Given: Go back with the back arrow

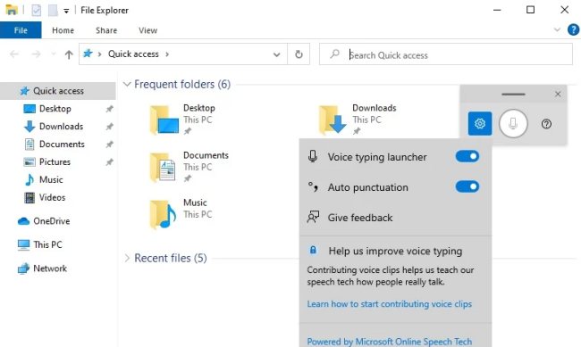Looking at the screenshot, I should pos(14,54).
